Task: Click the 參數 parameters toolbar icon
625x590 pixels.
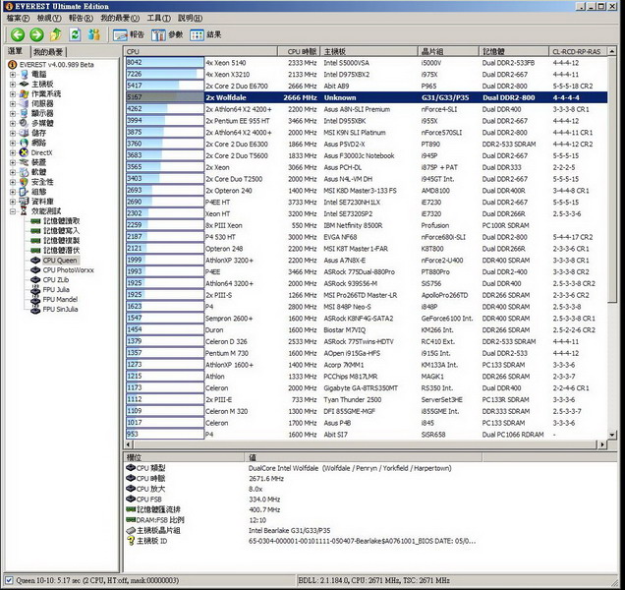Action: click(167, 35)
